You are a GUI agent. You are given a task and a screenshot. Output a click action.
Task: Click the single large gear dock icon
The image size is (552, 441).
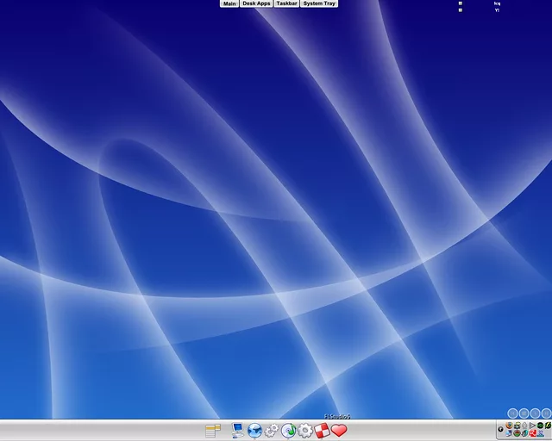click(x=305, y=431)
